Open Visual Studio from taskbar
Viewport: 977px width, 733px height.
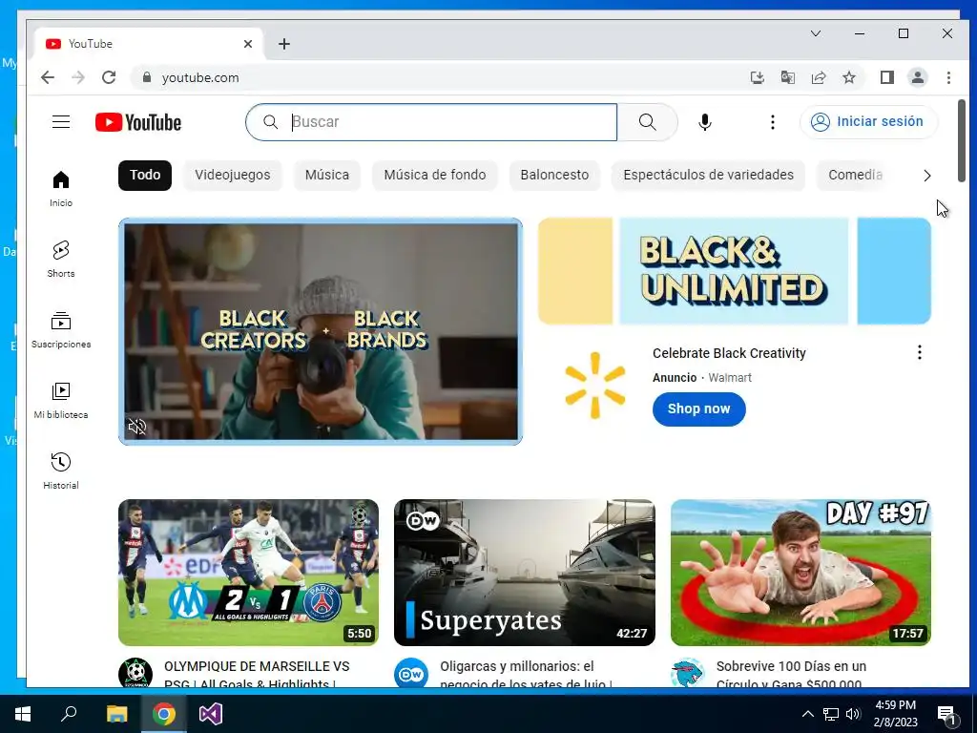[x=211, y=714]
